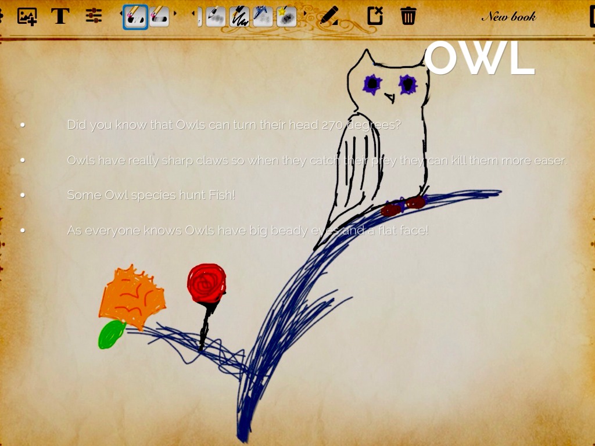Click the page icon at the far right edge
595x446 pixels.
592,16
